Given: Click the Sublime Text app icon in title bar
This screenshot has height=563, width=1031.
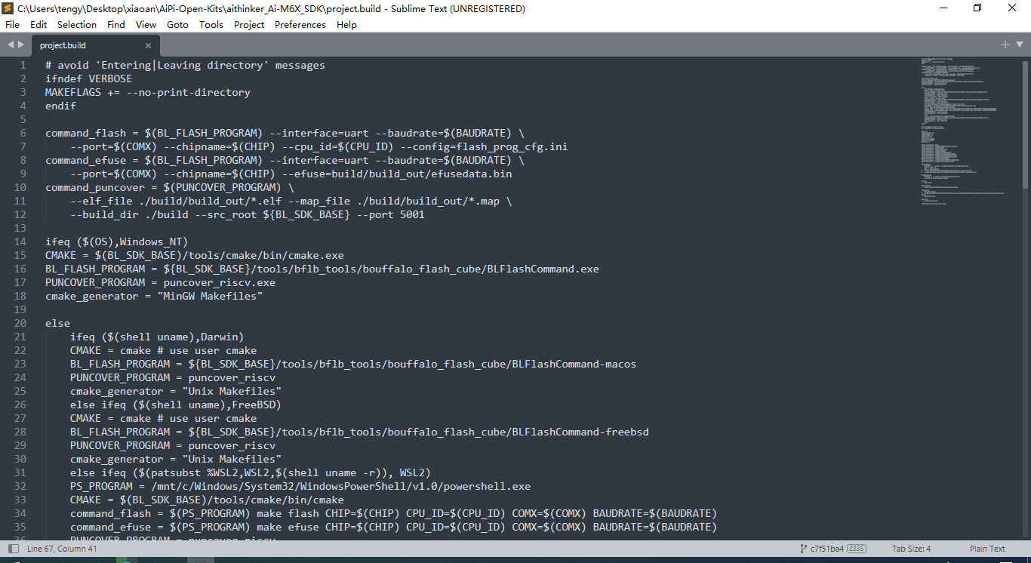Looking at the screenshot, I should point(8,8).
